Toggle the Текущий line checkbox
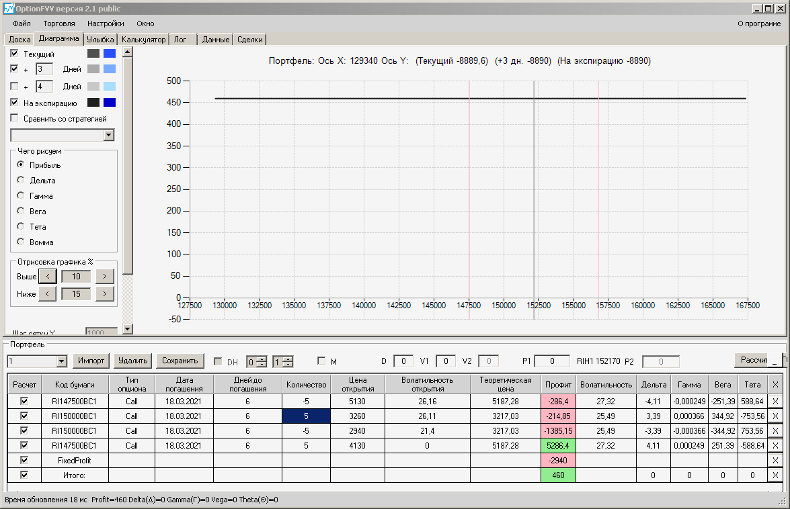790x509 pixels. coord(14,53)
